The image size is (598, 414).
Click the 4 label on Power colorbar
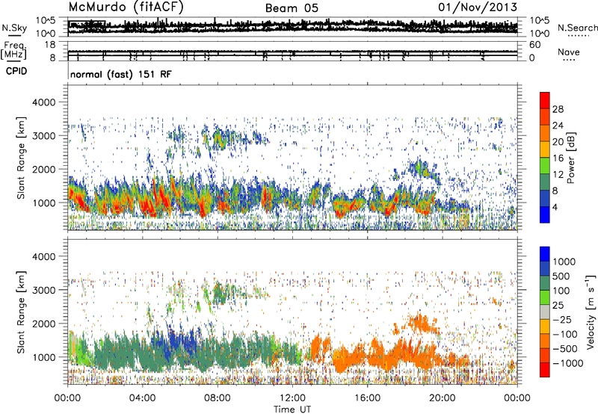555,208
